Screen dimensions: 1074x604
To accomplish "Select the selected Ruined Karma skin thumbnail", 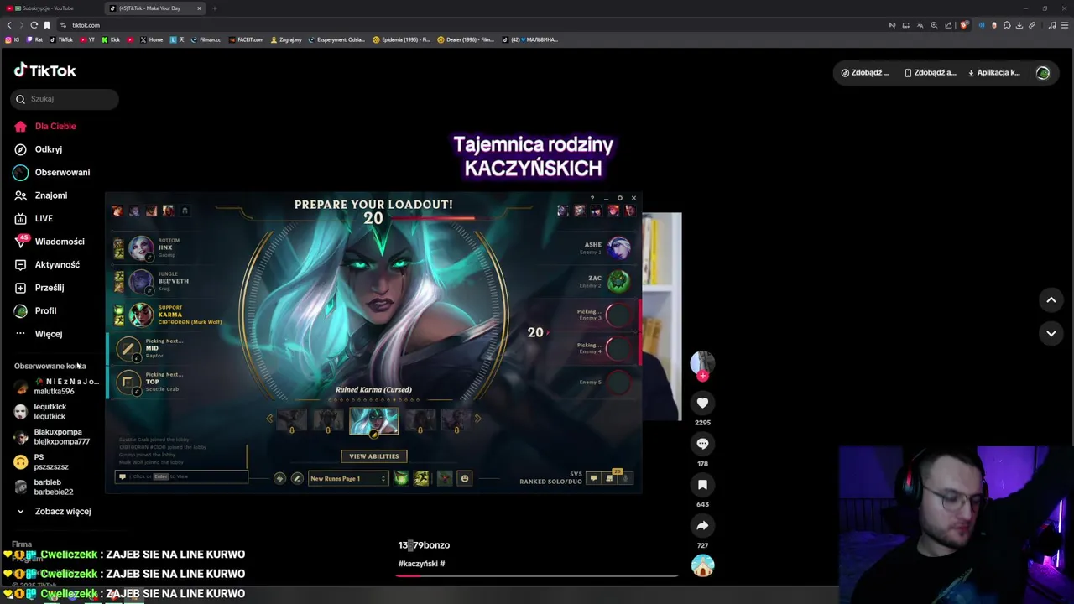I will (373, 421).
